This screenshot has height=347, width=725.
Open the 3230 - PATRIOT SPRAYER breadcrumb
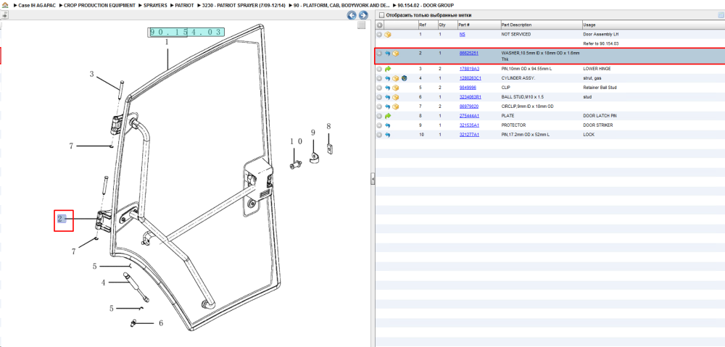244,6
